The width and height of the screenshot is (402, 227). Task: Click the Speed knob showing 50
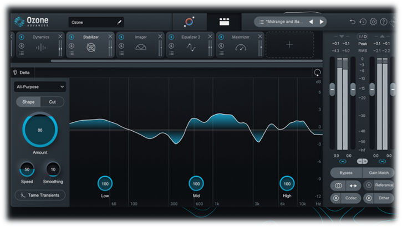click(x=27, y=169)
